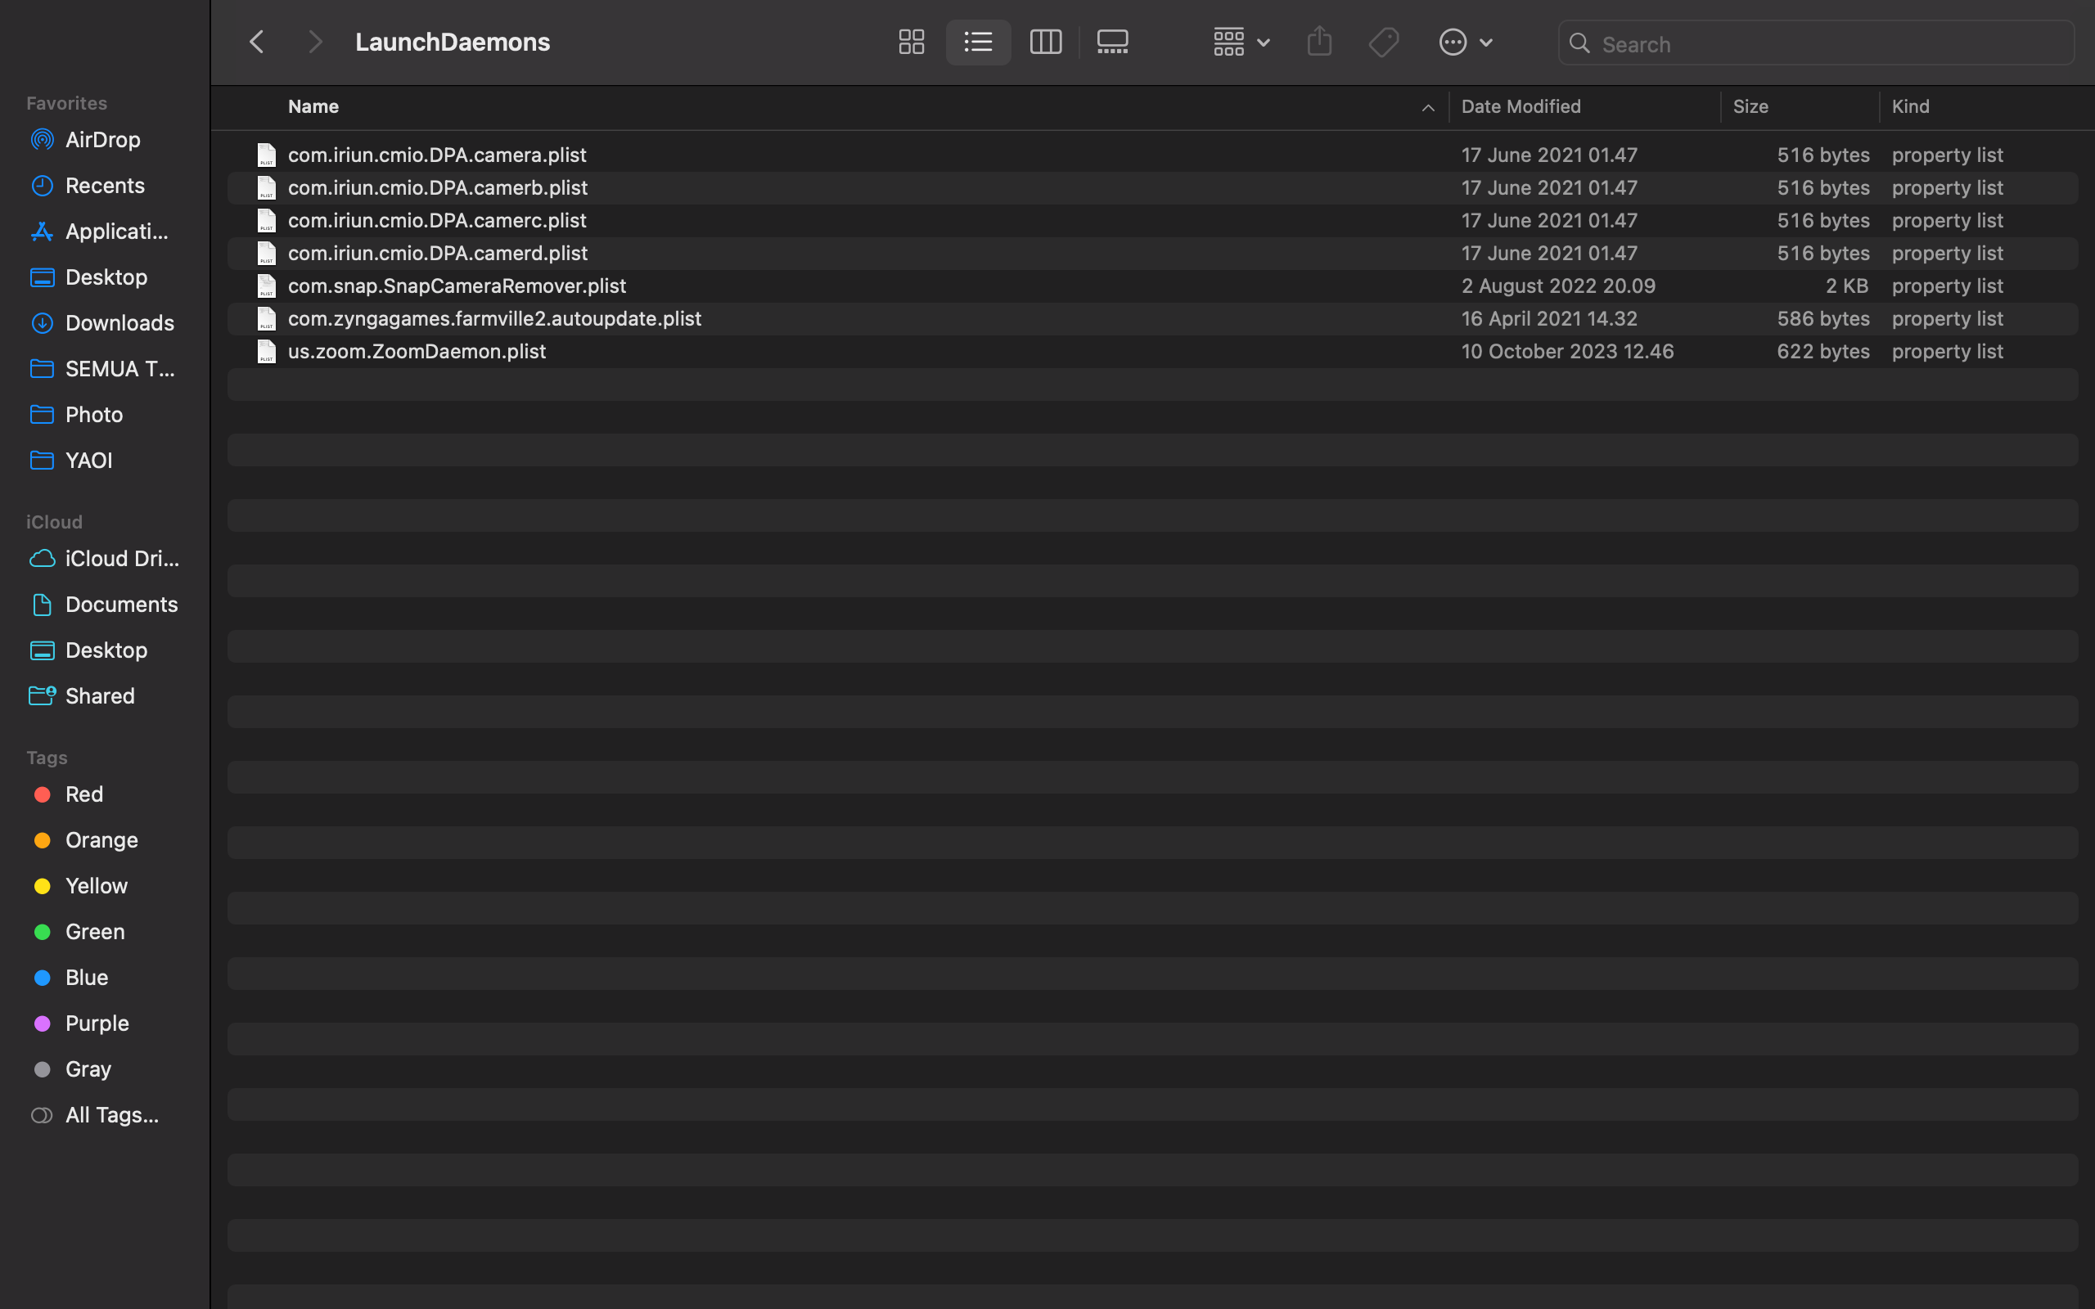Click the Edit Tags icon

tap(1383, 43)
